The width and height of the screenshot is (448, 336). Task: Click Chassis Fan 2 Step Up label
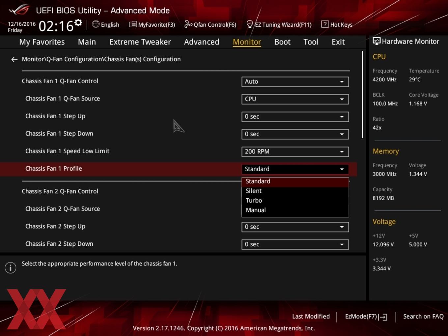[55, 227]
